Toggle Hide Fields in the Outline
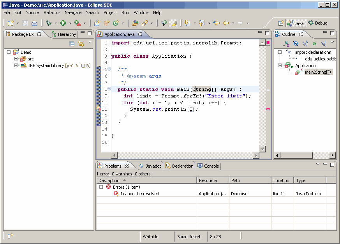This screenshot has height=244, width=340. coord(295,44)
